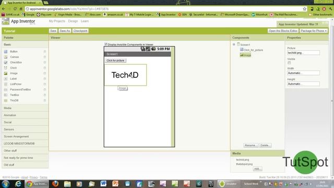
Task: Select the Clock component icon
Action: point(6,68)
